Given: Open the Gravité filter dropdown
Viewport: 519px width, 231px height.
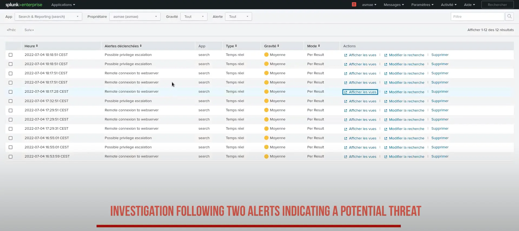Looking at the screenshot, I should coord(194,16).
